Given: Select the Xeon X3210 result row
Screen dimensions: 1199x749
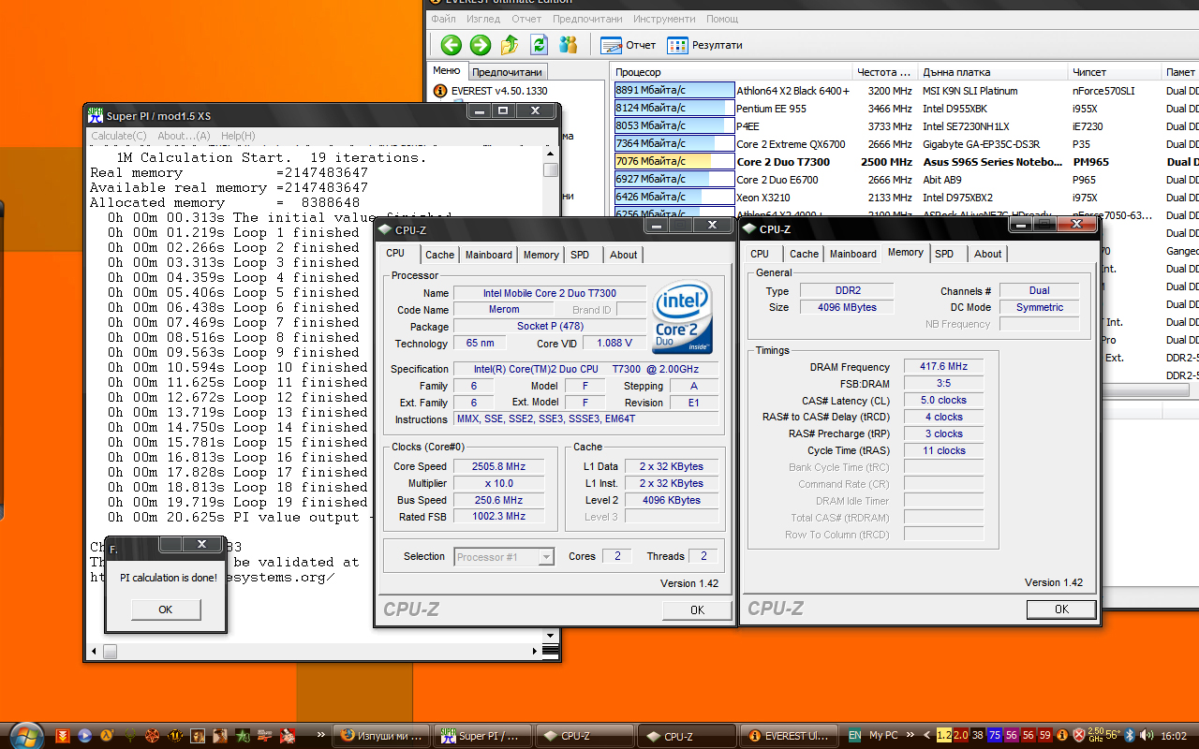Looking at the screenshot, I should pyautogui.click(x=906, y=198).
